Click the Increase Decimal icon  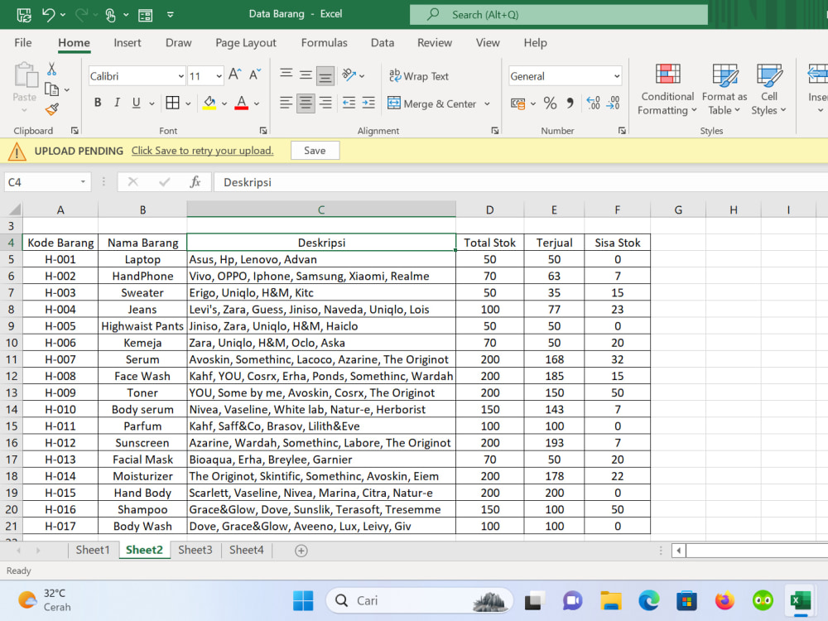pyautogui.click(x=593, y=103)
